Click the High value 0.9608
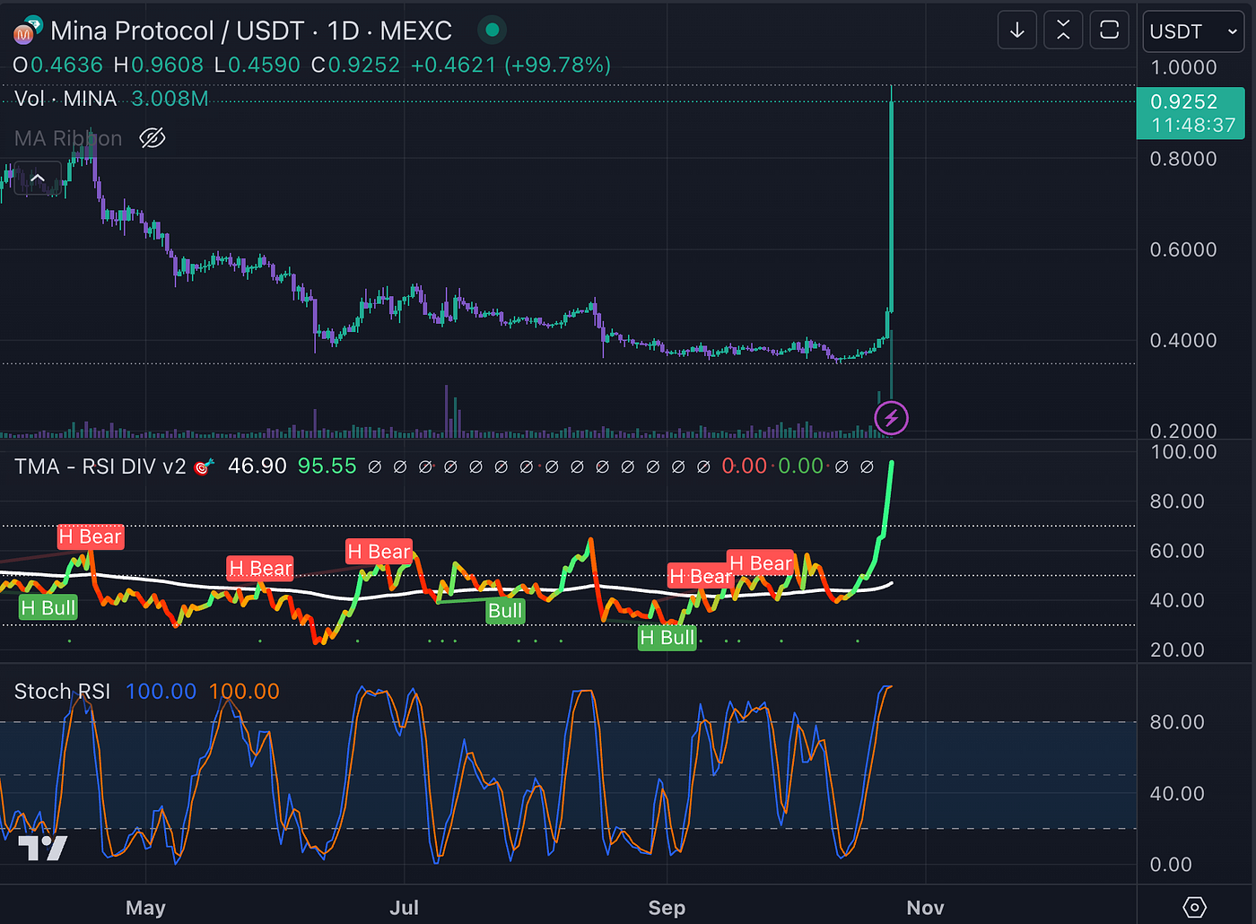 point(167,65)
